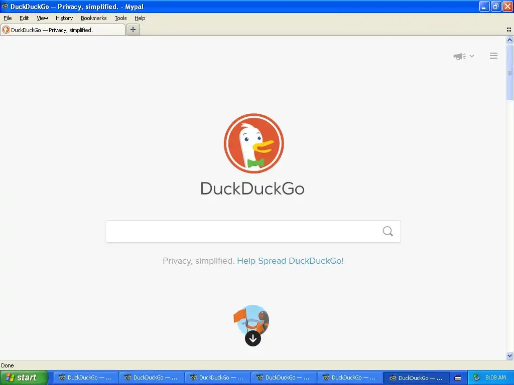Open the History menu

tap(64, 18)
